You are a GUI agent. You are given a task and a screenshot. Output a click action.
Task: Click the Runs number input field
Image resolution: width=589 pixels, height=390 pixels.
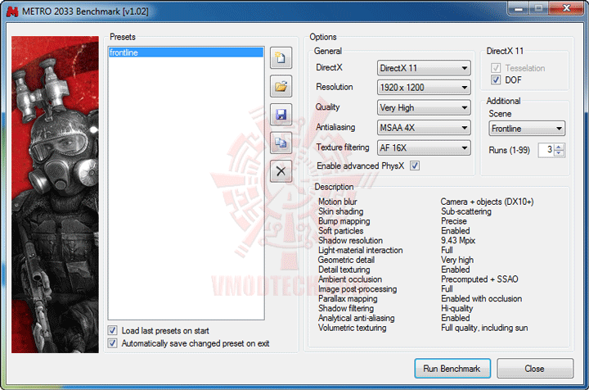(x=546, y=150)
